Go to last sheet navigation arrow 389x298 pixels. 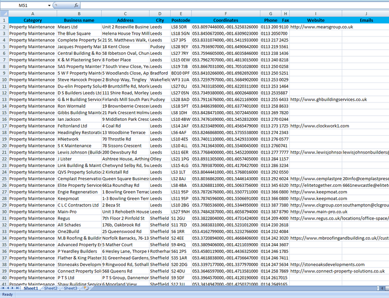click(17, 288)
